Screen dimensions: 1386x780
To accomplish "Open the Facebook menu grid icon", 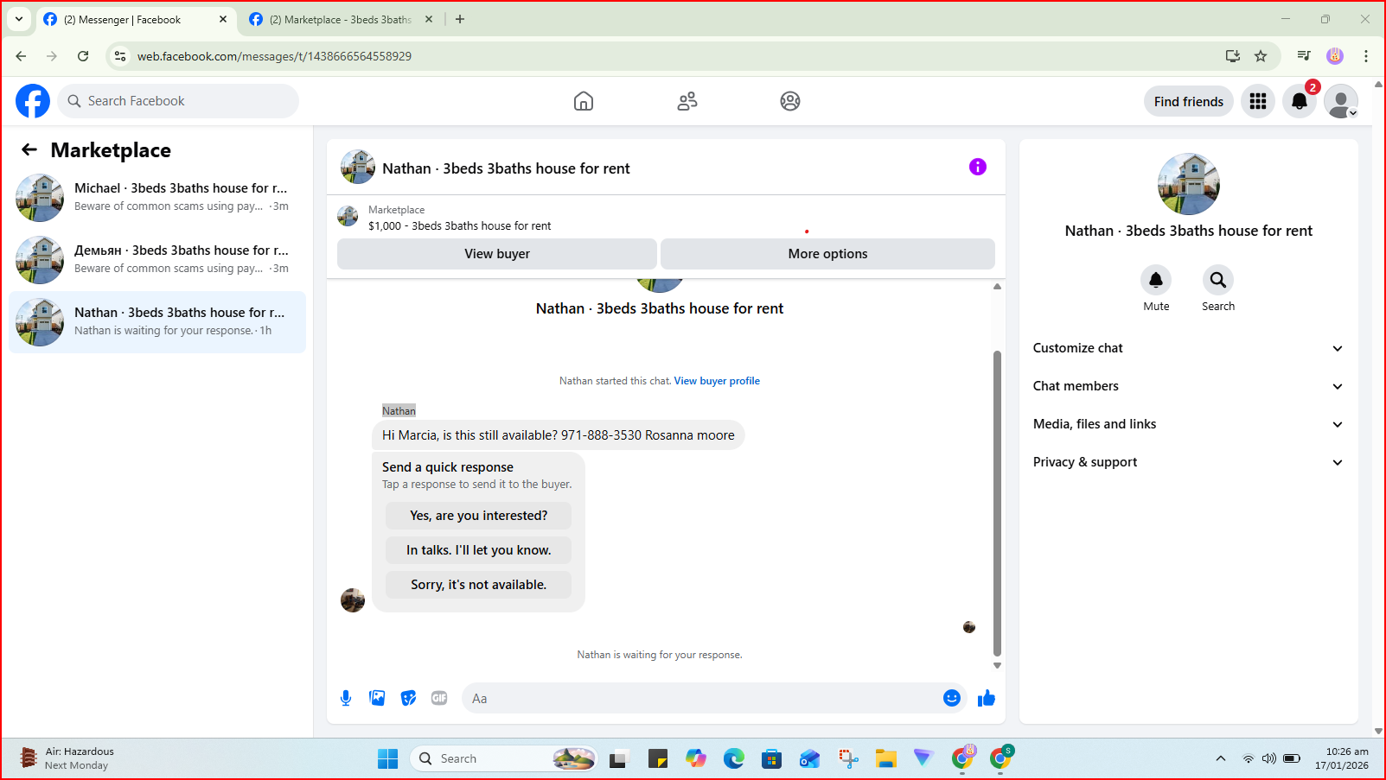I will (x=1258, y=101).
